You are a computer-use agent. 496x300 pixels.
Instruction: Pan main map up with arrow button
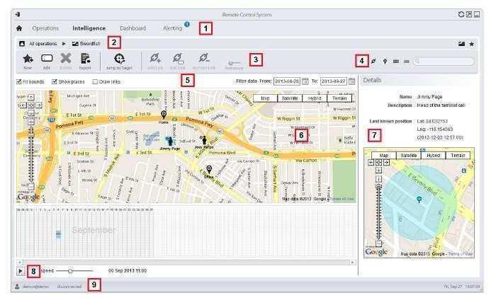(30, 97)
